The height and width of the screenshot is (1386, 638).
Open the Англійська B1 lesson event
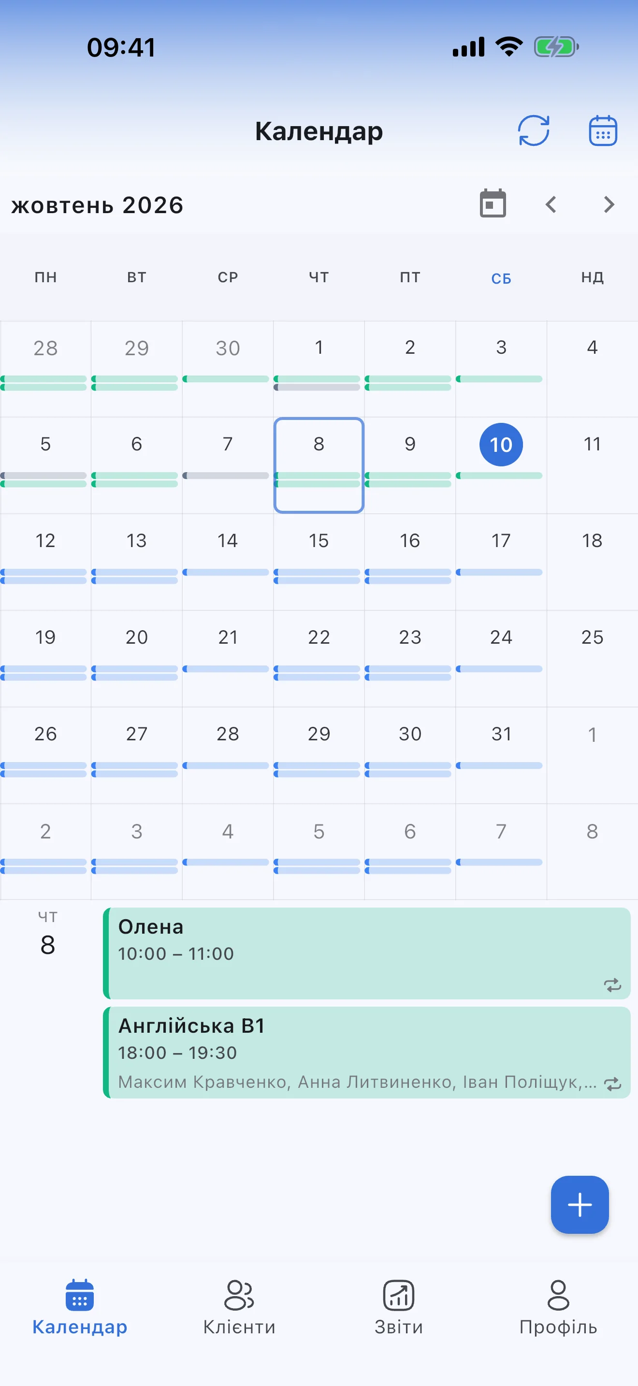click(x=366, y=1052)
